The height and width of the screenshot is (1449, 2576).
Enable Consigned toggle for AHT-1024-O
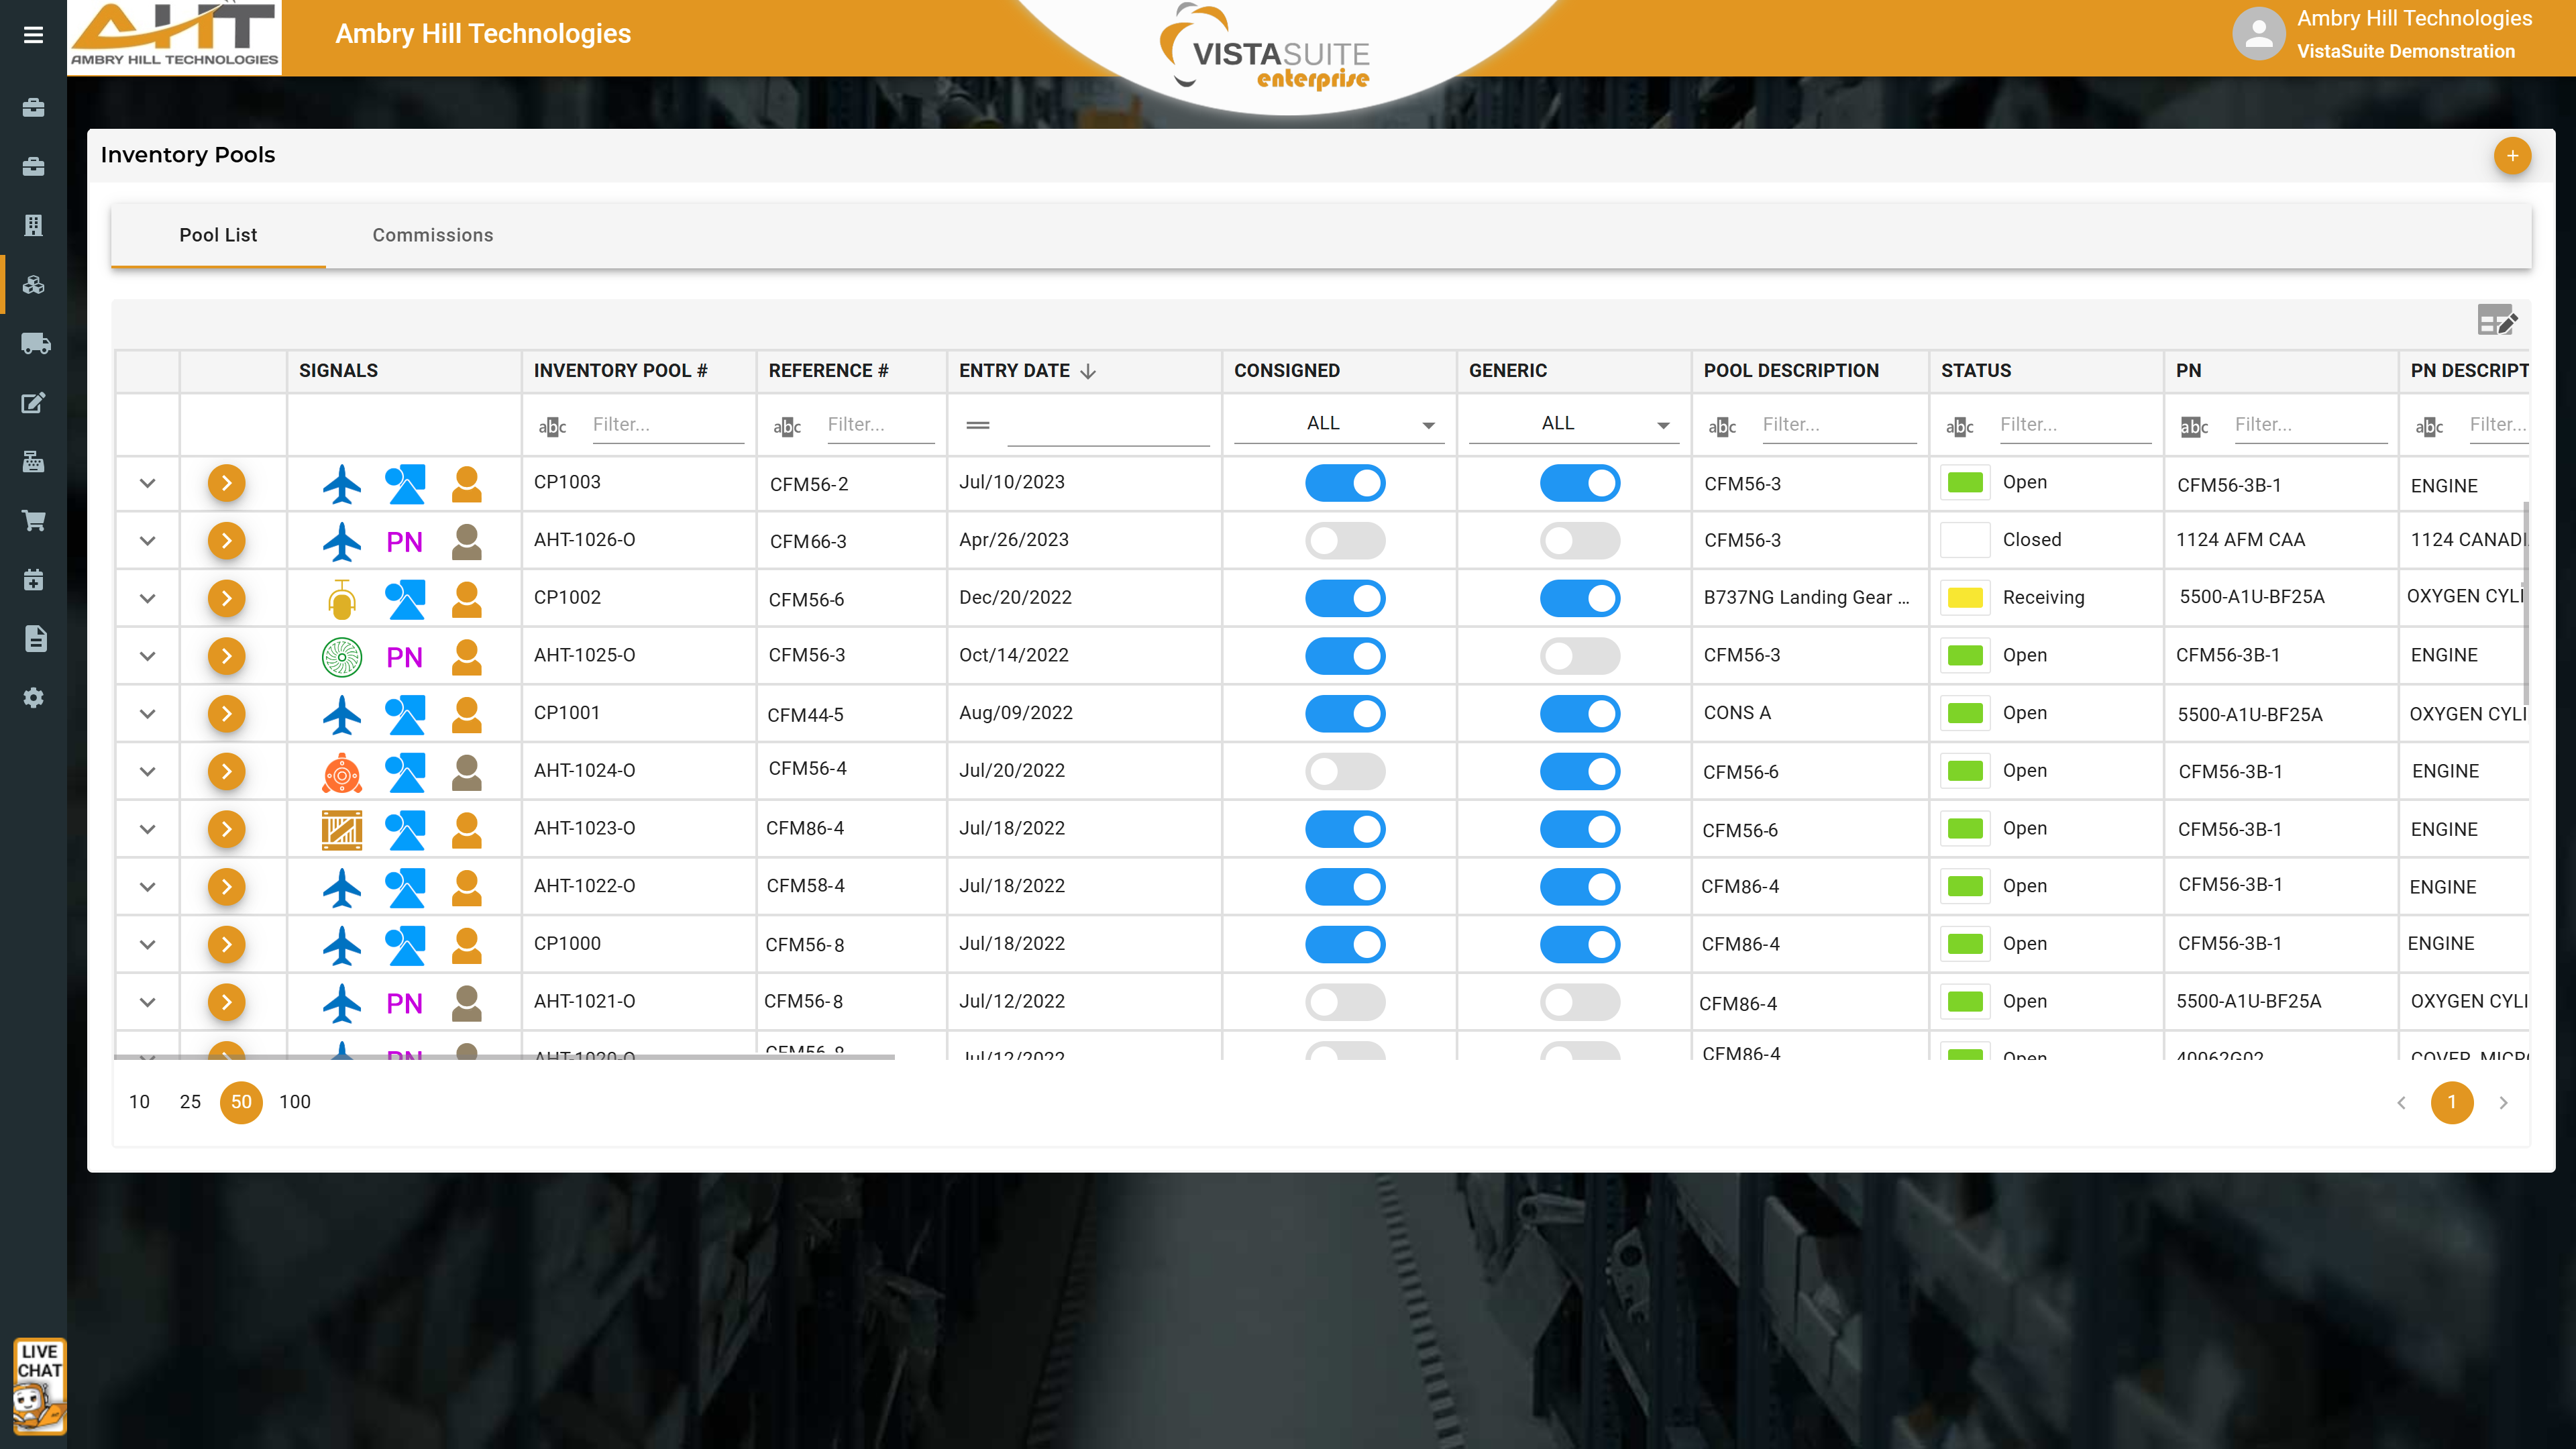pos(1345,772)
